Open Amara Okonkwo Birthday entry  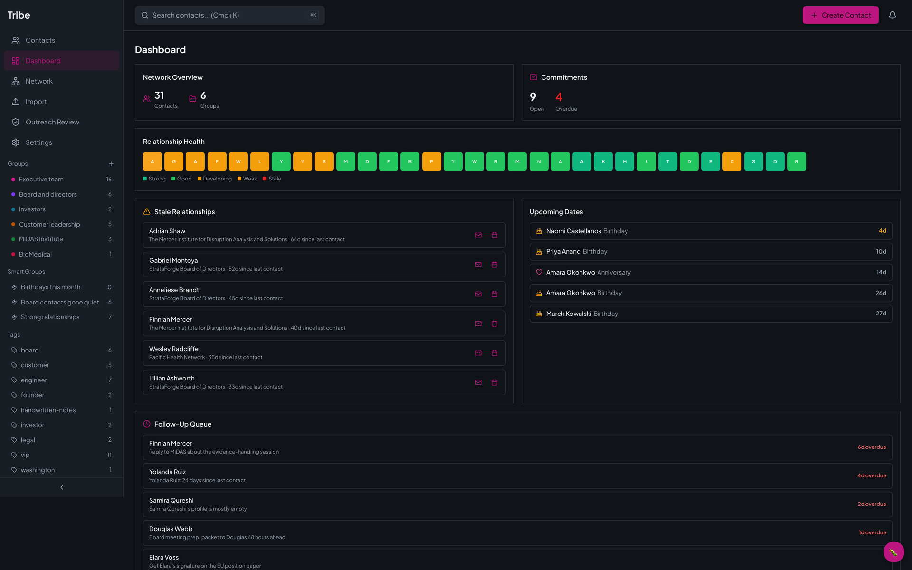pyautogui.click(x=711, y=293)
